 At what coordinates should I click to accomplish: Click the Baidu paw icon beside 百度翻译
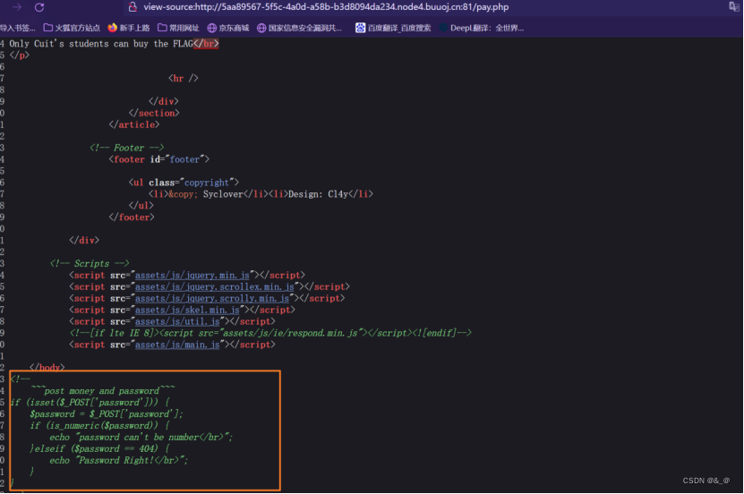(x=361, y=28)
